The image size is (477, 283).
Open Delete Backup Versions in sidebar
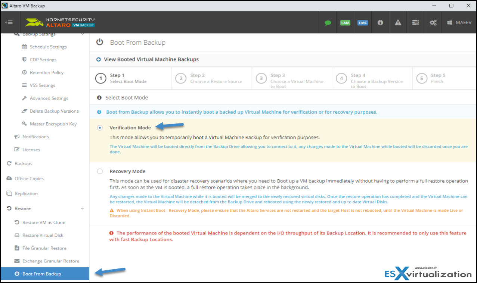pos(54,111)
